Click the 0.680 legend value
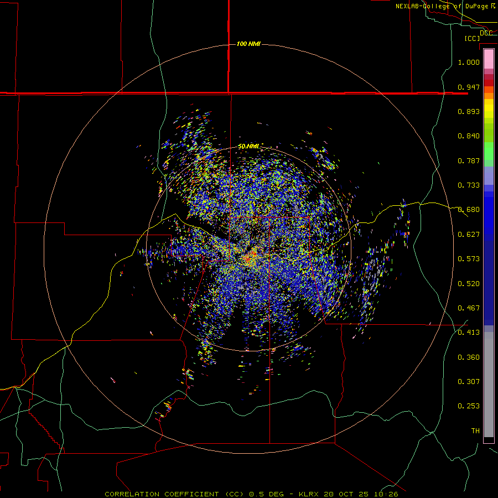Image resolution: width=498 pixels, height=498 pixels. [x=469, y=210]
